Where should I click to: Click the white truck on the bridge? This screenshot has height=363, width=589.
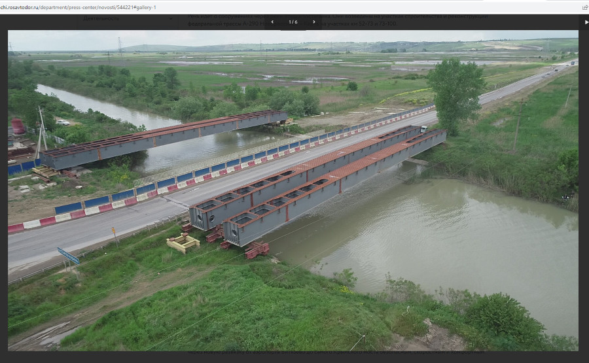click(x=423, y=130)
